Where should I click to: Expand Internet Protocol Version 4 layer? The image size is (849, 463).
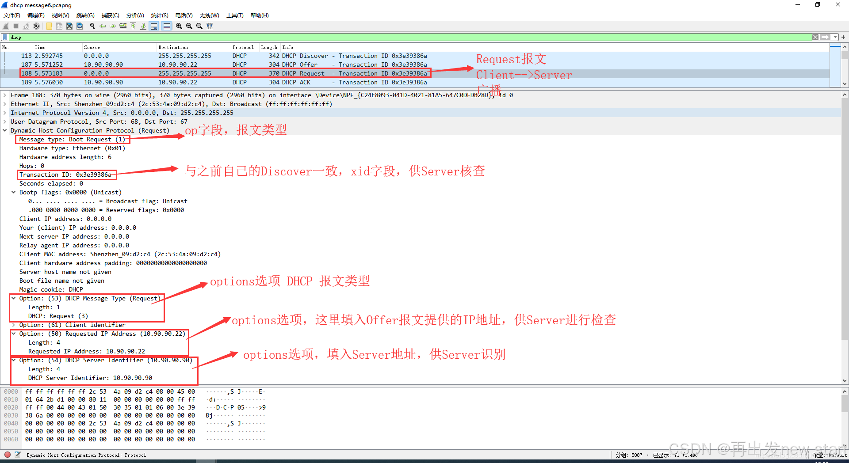(x=5, y=113)
